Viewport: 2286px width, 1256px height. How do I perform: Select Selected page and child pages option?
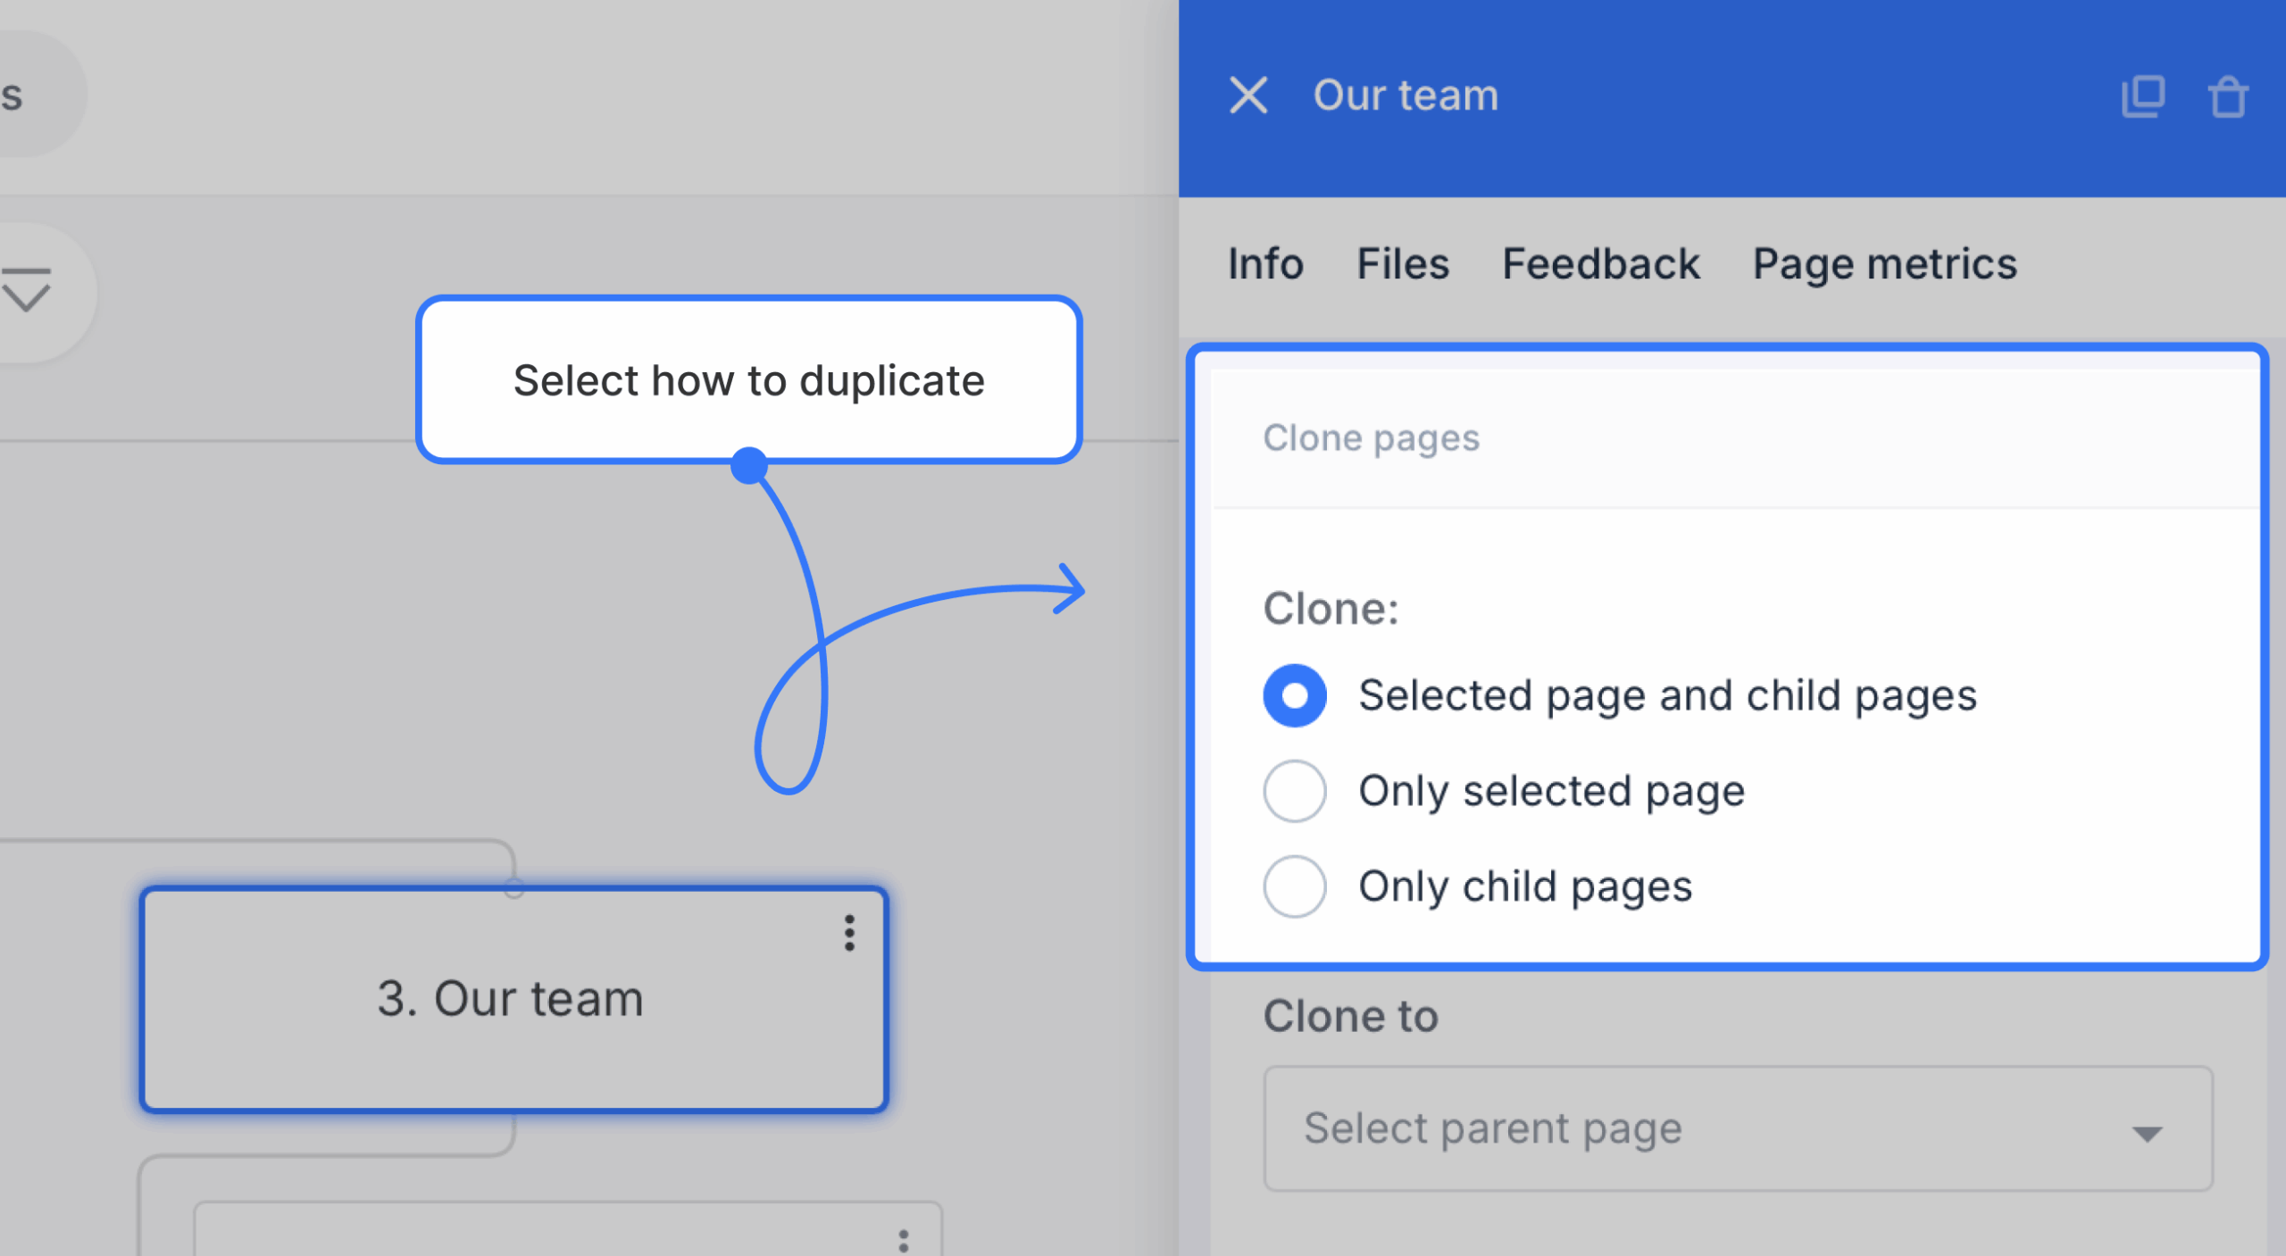pos(1295,695)
